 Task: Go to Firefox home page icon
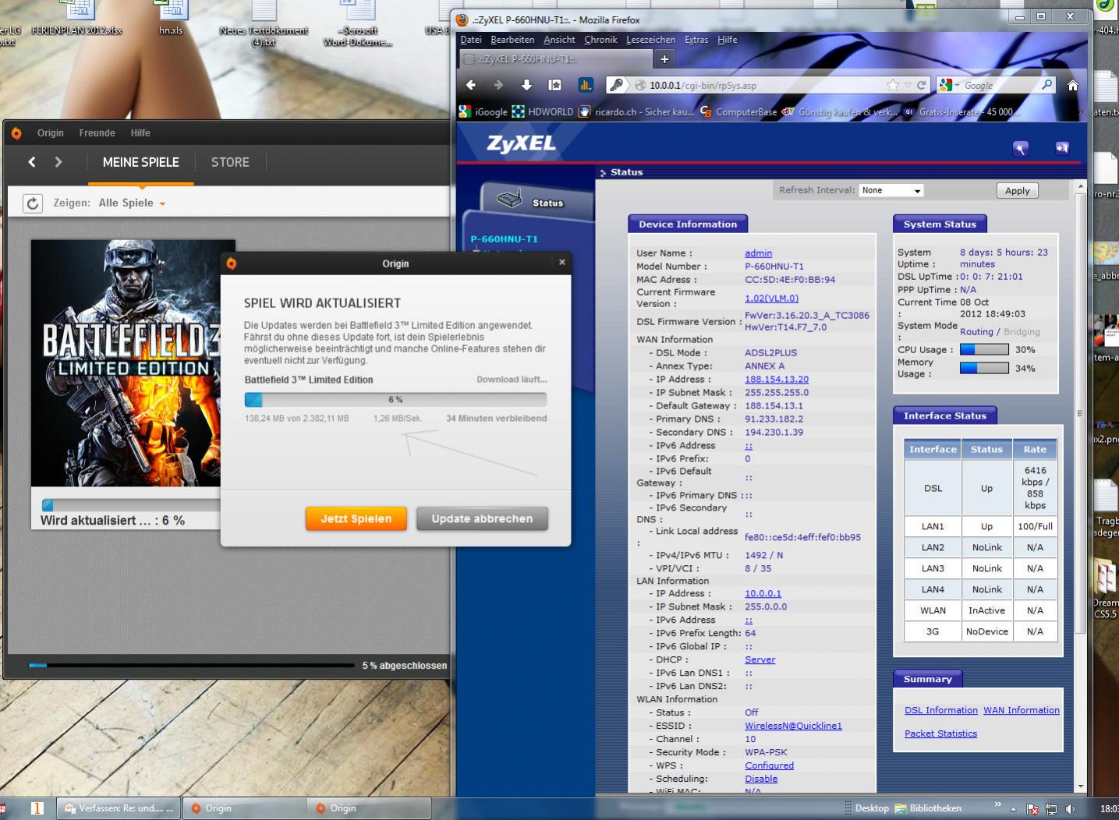point(1073,85)
